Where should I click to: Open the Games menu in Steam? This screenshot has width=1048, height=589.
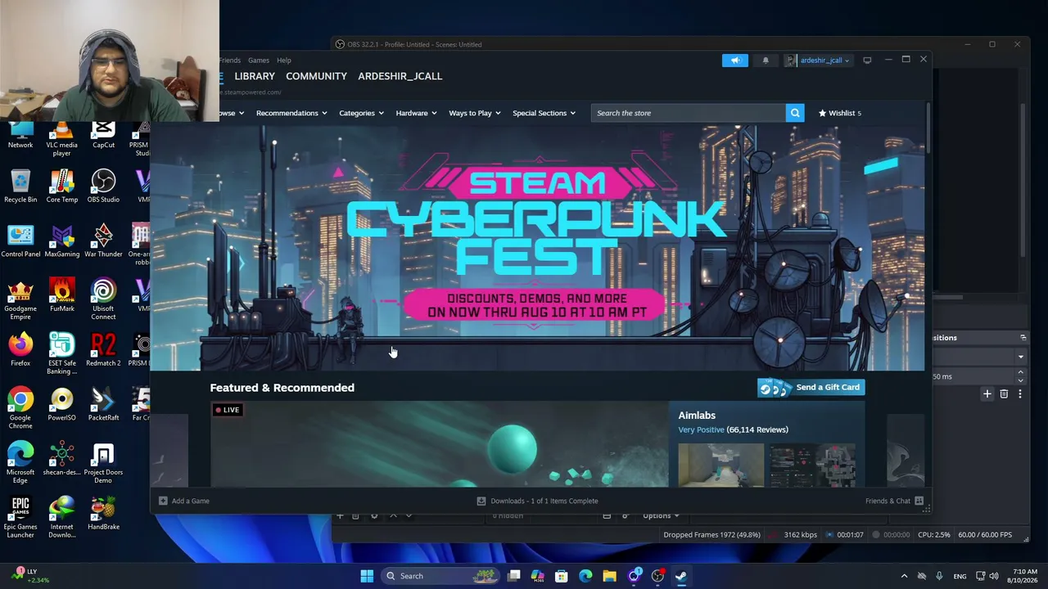coord(259,61)
